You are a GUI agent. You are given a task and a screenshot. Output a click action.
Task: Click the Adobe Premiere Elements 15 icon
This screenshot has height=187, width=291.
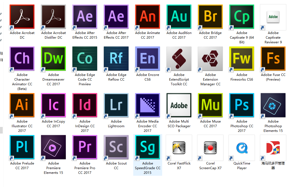53,147
